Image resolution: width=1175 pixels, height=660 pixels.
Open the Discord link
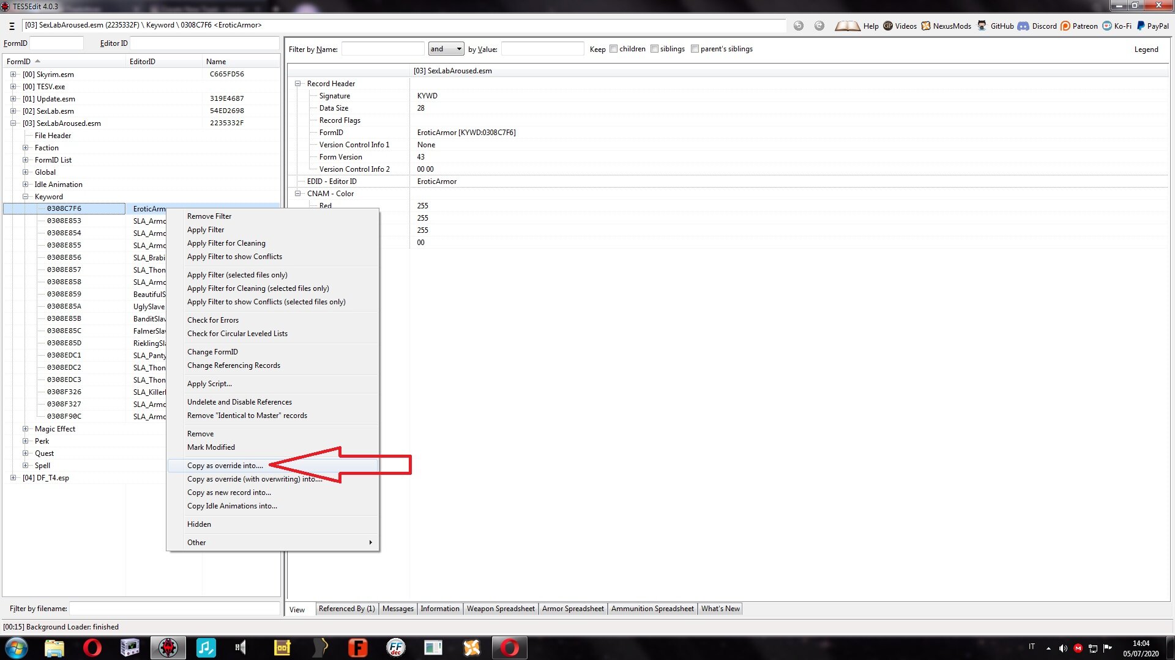(x=1037, y=26)
